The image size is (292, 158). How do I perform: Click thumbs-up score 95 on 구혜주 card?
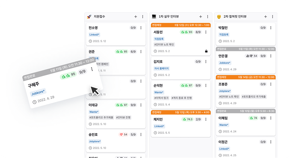pos(68,75)
